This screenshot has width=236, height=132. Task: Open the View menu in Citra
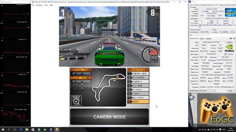[46, 5]
